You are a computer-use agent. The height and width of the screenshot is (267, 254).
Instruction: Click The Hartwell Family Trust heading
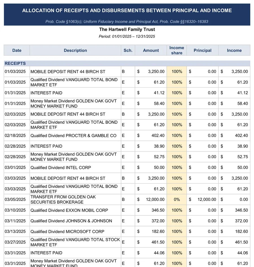coord(127,29)
